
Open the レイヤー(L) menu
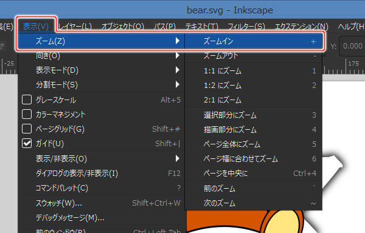[75, 27]
